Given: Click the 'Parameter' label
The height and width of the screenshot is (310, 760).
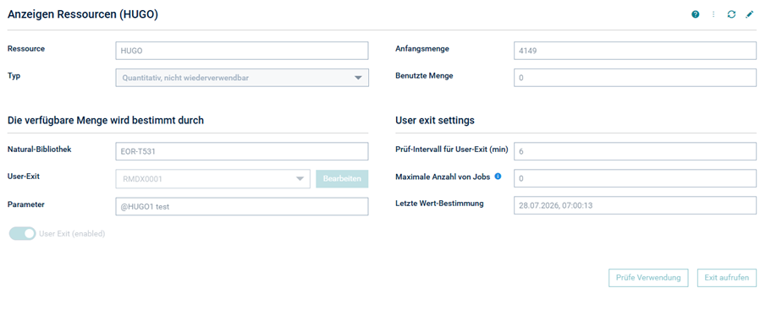Looking at the screenshot, I should pos(26,204).
